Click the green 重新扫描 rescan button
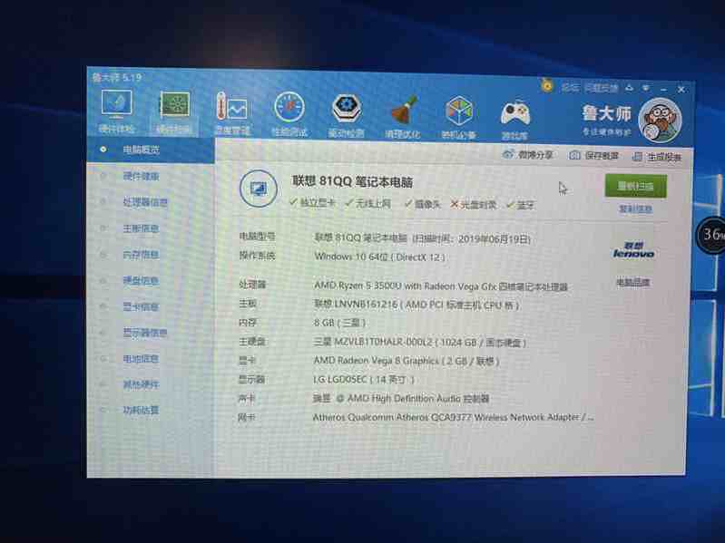The width and height of the screenshot is (725, 543). pos(636,186)
